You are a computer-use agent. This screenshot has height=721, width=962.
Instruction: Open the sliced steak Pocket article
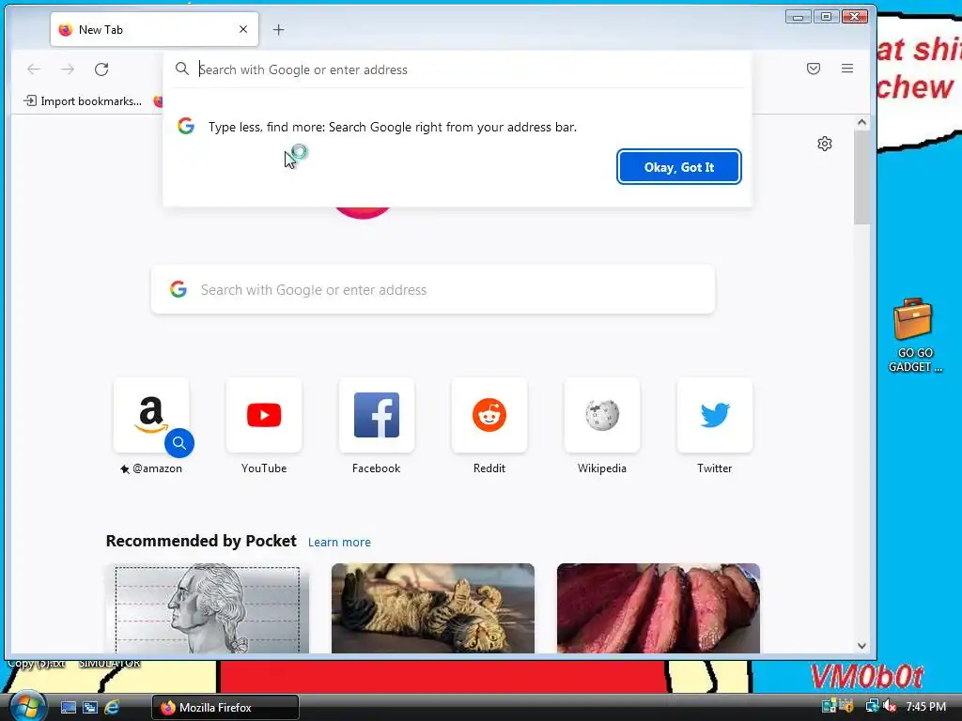pyautogui.click(x=659, y=608)
